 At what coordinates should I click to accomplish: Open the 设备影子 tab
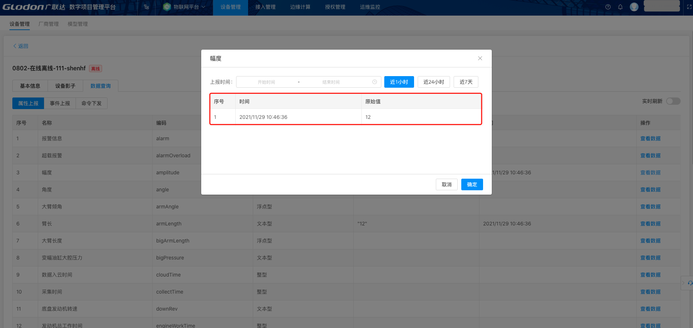tap(65, 86)
